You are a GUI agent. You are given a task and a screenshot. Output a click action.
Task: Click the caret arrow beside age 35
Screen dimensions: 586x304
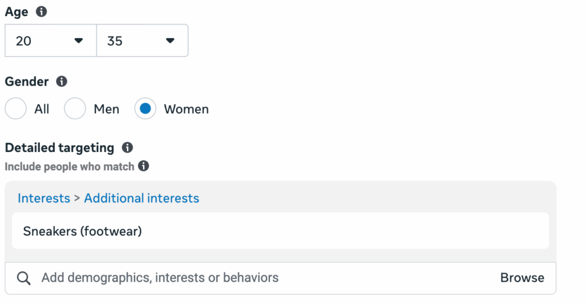[170, 41]
